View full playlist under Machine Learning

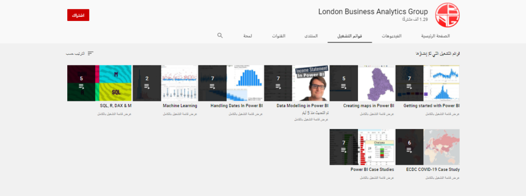click(x=180, y=114)
